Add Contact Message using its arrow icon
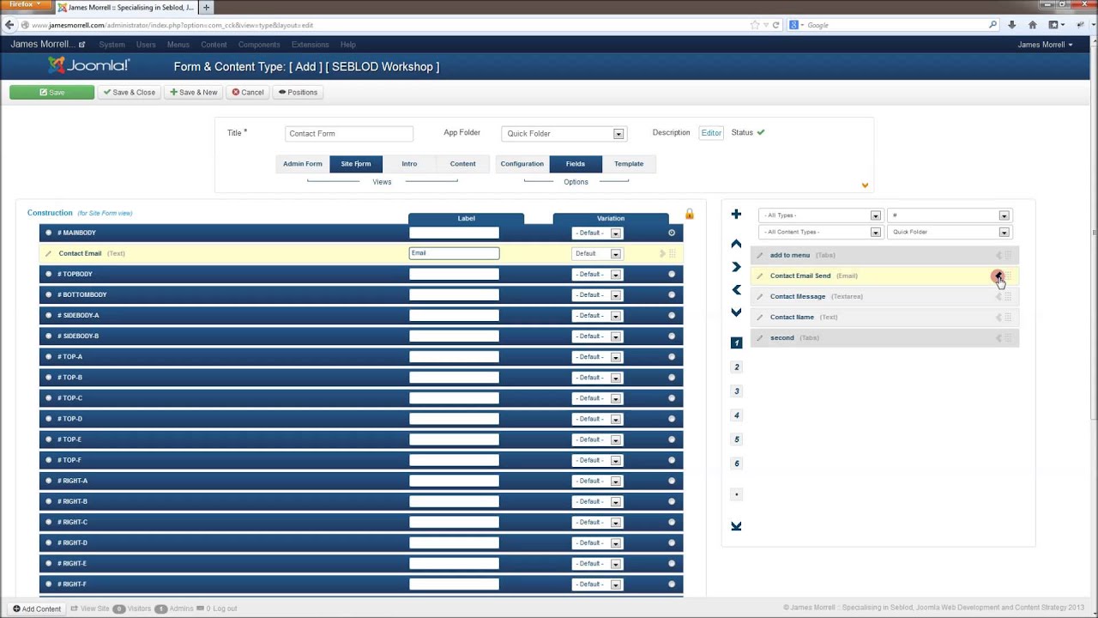 pyautogui.click(x=998, y=296)
